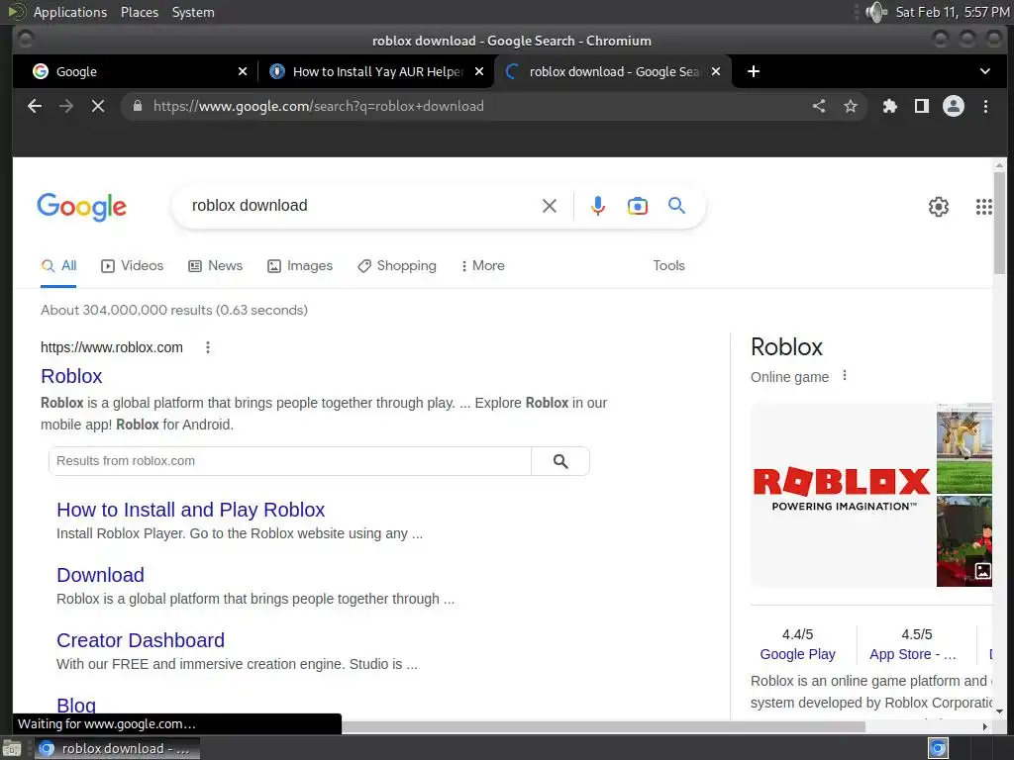The height and width of the screenshot is (760, 1014).
Task: Select the Images search filter
Action: [x=300, y=265]
